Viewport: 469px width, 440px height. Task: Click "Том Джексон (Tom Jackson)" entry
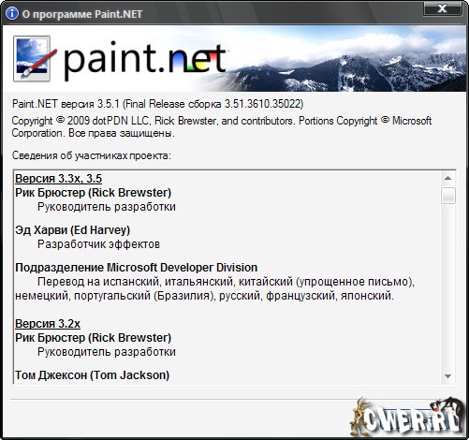coord(93,375)
